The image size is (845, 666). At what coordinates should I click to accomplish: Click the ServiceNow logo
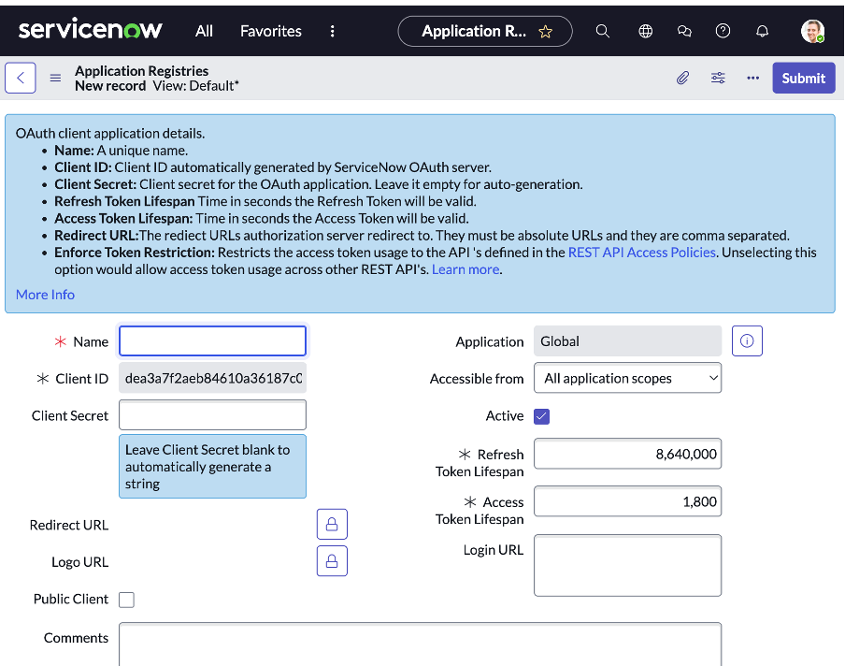(x=90, y=30)
